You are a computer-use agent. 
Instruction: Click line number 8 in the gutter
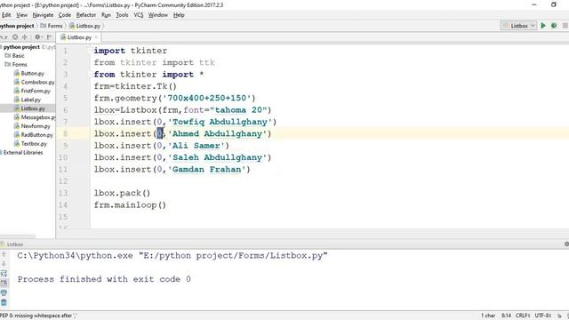[x=65, y=133]
